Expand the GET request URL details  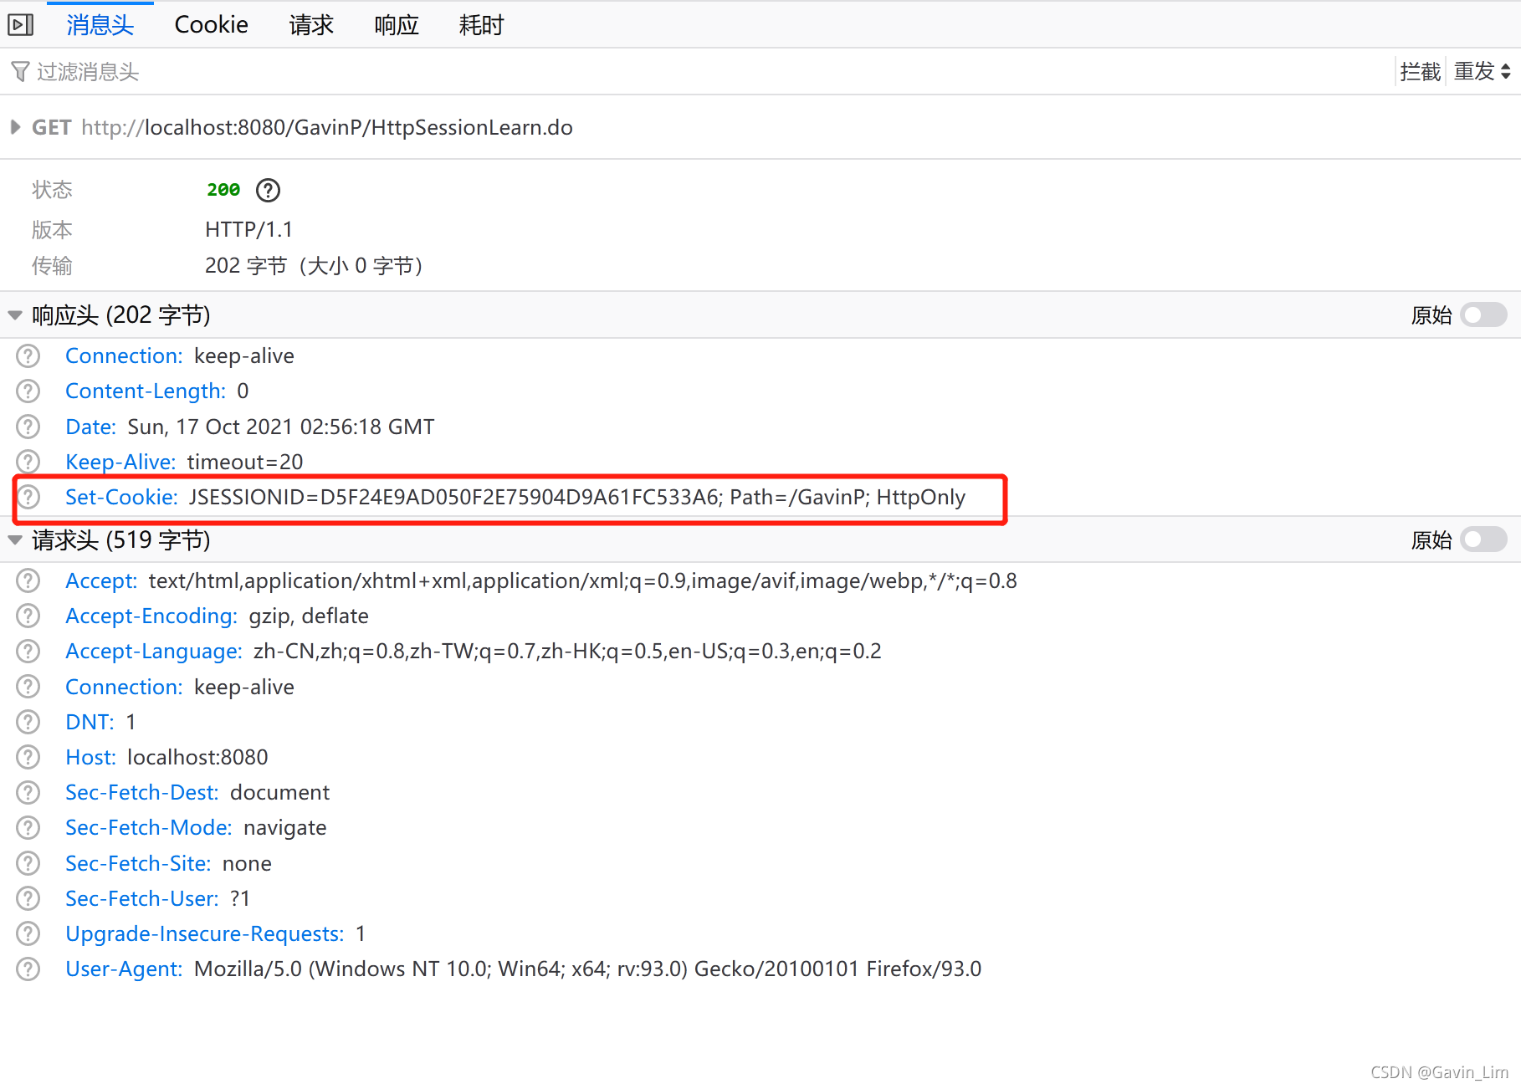[x=15, y=127]
